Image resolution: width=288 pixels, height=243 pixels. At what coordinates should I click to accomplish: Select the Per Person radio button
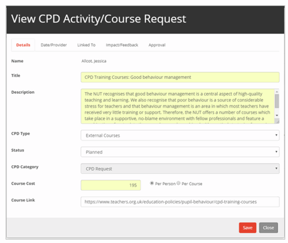[151, 183]
